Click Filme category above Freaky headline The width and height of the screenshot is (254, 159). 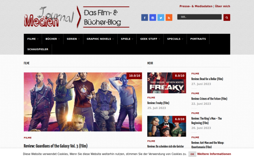pyautogui.click(x=151, y=98)
